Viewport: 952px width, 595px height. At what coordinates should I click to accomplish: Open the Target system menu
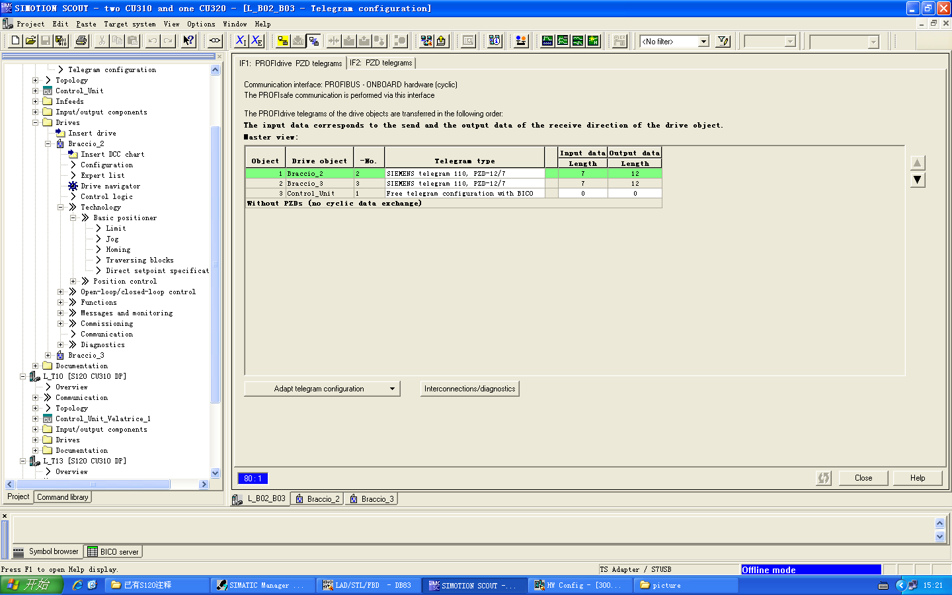pos(130,24)
